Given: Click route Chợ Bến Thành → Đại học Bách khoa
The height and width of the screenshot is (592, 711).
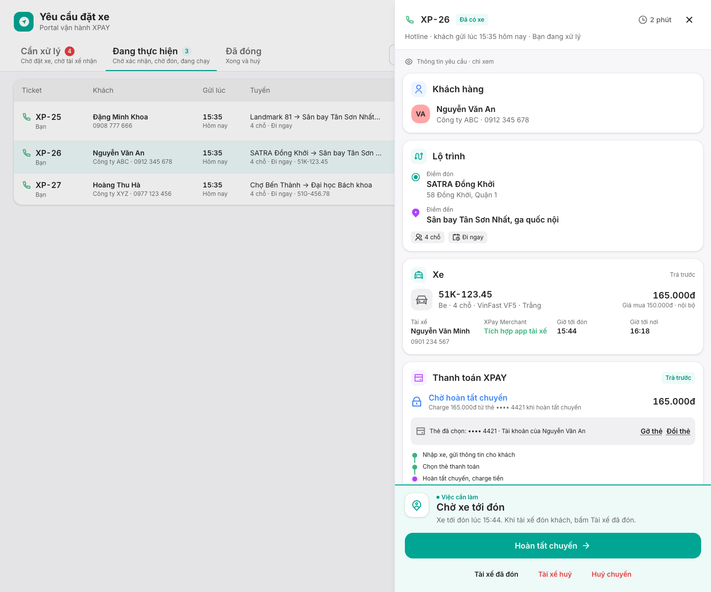Looking at the screenshot, I should 311,185.
